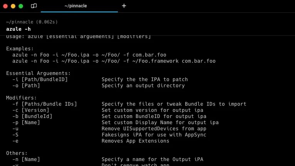Select the ~/pinnacle tab
This screenshot has width=295, height=166.
click(79, 6)
